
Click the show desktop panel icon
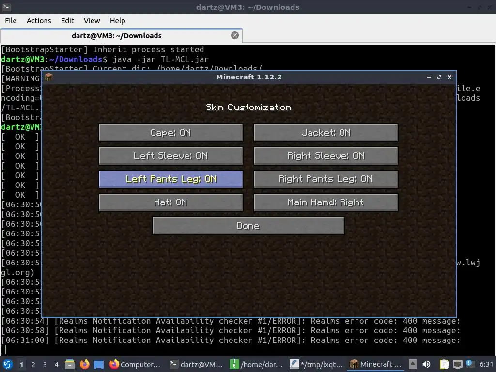pyautogui.click(x=99, y=364)
